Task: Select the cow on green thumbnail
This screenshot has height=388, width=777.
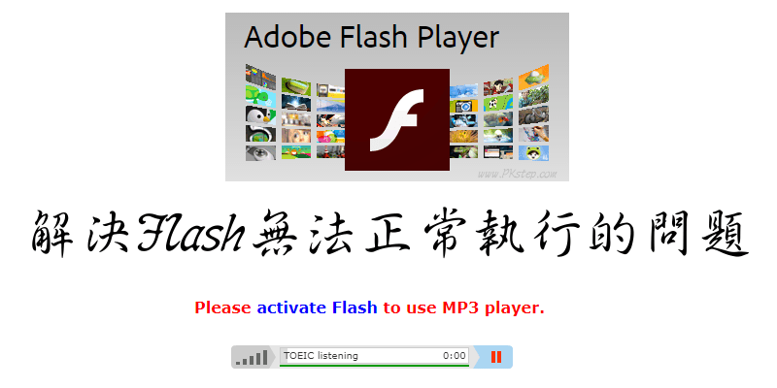Action: tap(498, 104)
